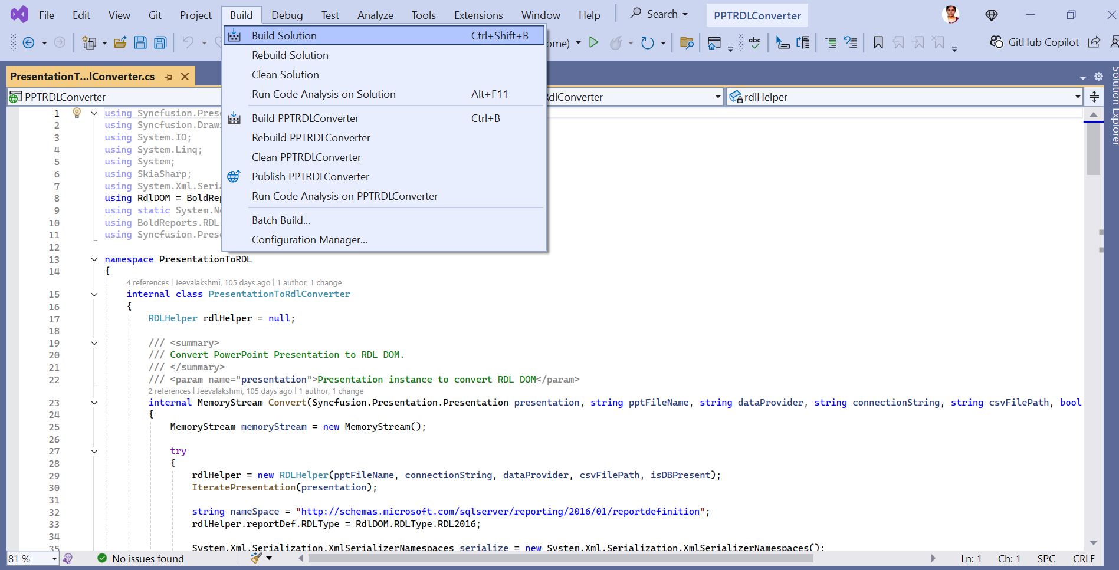Open the New Item dropdown arrow
1119x570 pixels.
(x=104, y=43)
